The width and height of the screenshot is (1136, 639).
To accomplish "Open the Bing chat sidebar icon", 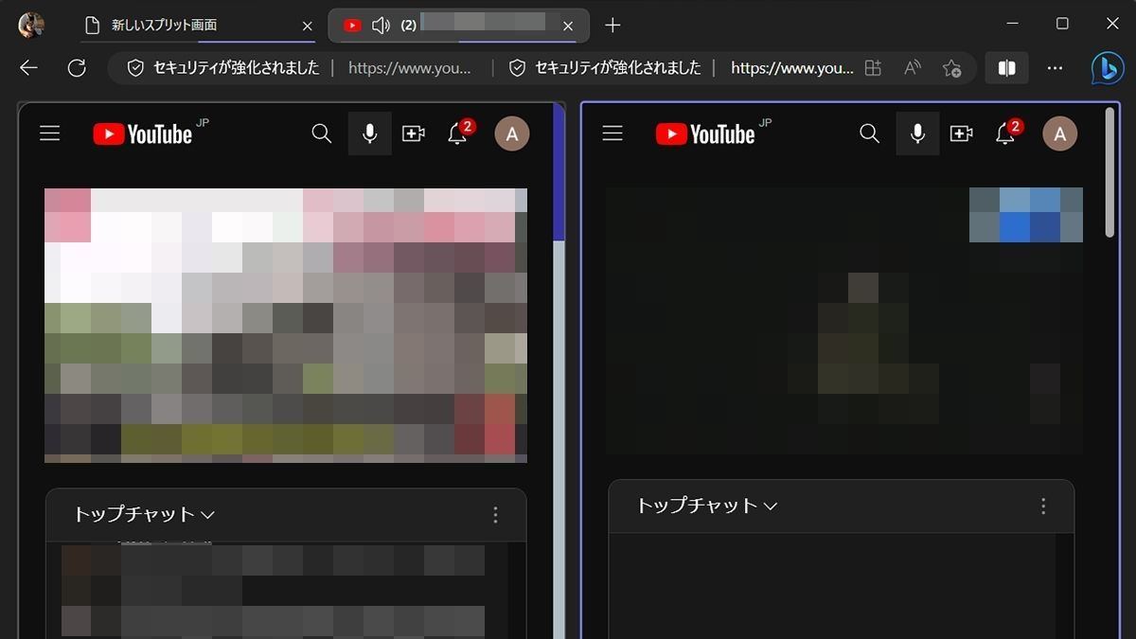I will click(x=1107, y=68).
